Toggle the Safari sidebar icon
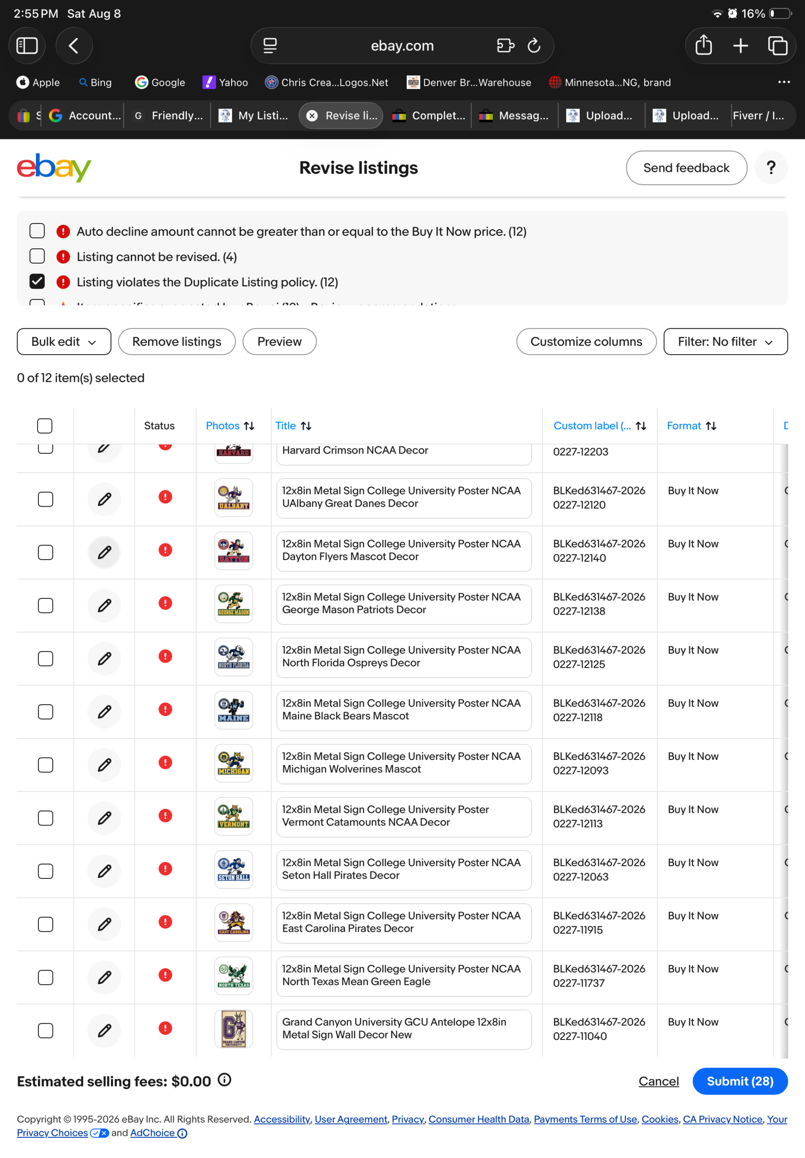 27,46
